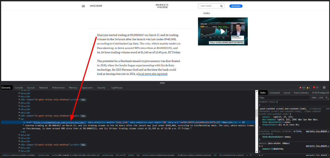Open the Event Listeners tab

click(x=301, y=92)
